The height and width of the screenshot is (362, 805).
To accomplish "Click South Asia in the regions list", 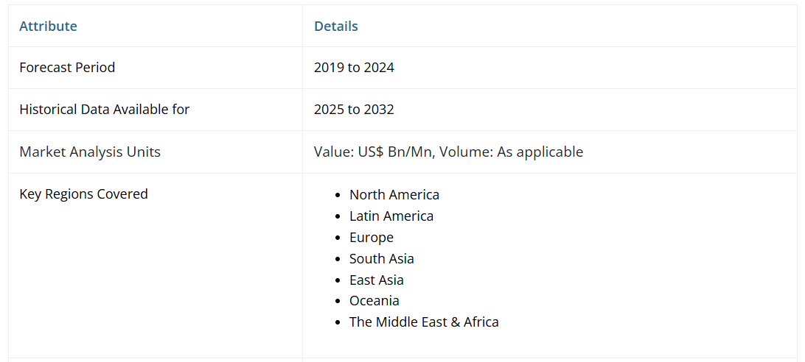I will [x=381, y=258].
